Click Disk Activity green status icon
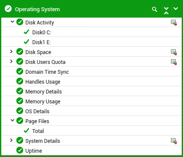Viewport: 183px width, 157px height. coord(20,22)
